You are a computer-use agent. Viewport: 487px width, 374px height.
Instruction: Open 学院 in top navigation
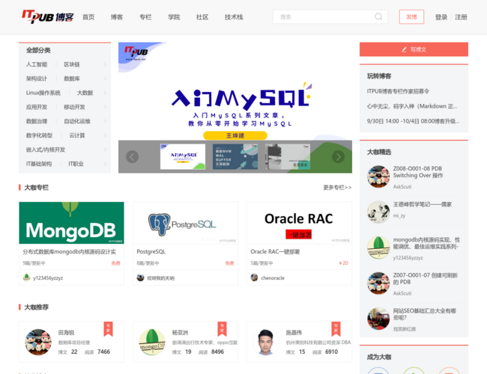tap(174, 17)
